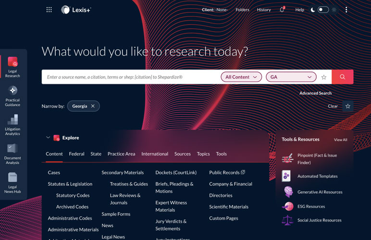This screenshot has width=371, height=240.
Task: Open the product switcher grid icon
Action: coord(49,10)
